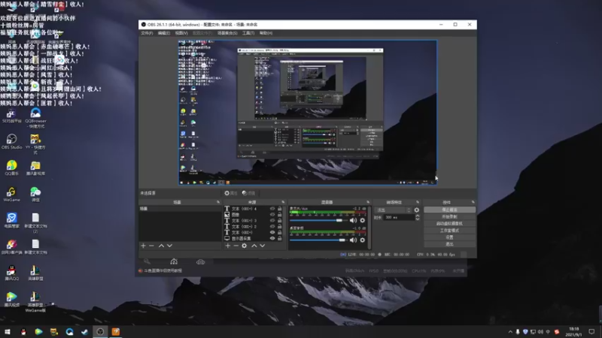Toggle lock on 显示器采集 source
This screenshot has height=338, width=602.
pyautogui.click(x=279, y=238)
